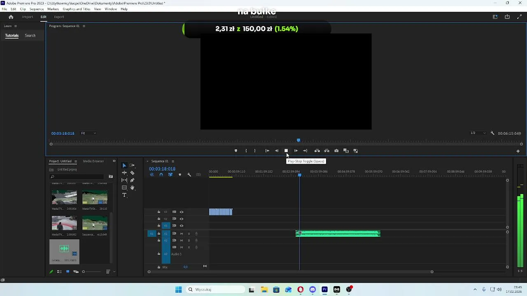
Task: Select the Track Select Forward tool
Action: (132, 165)
